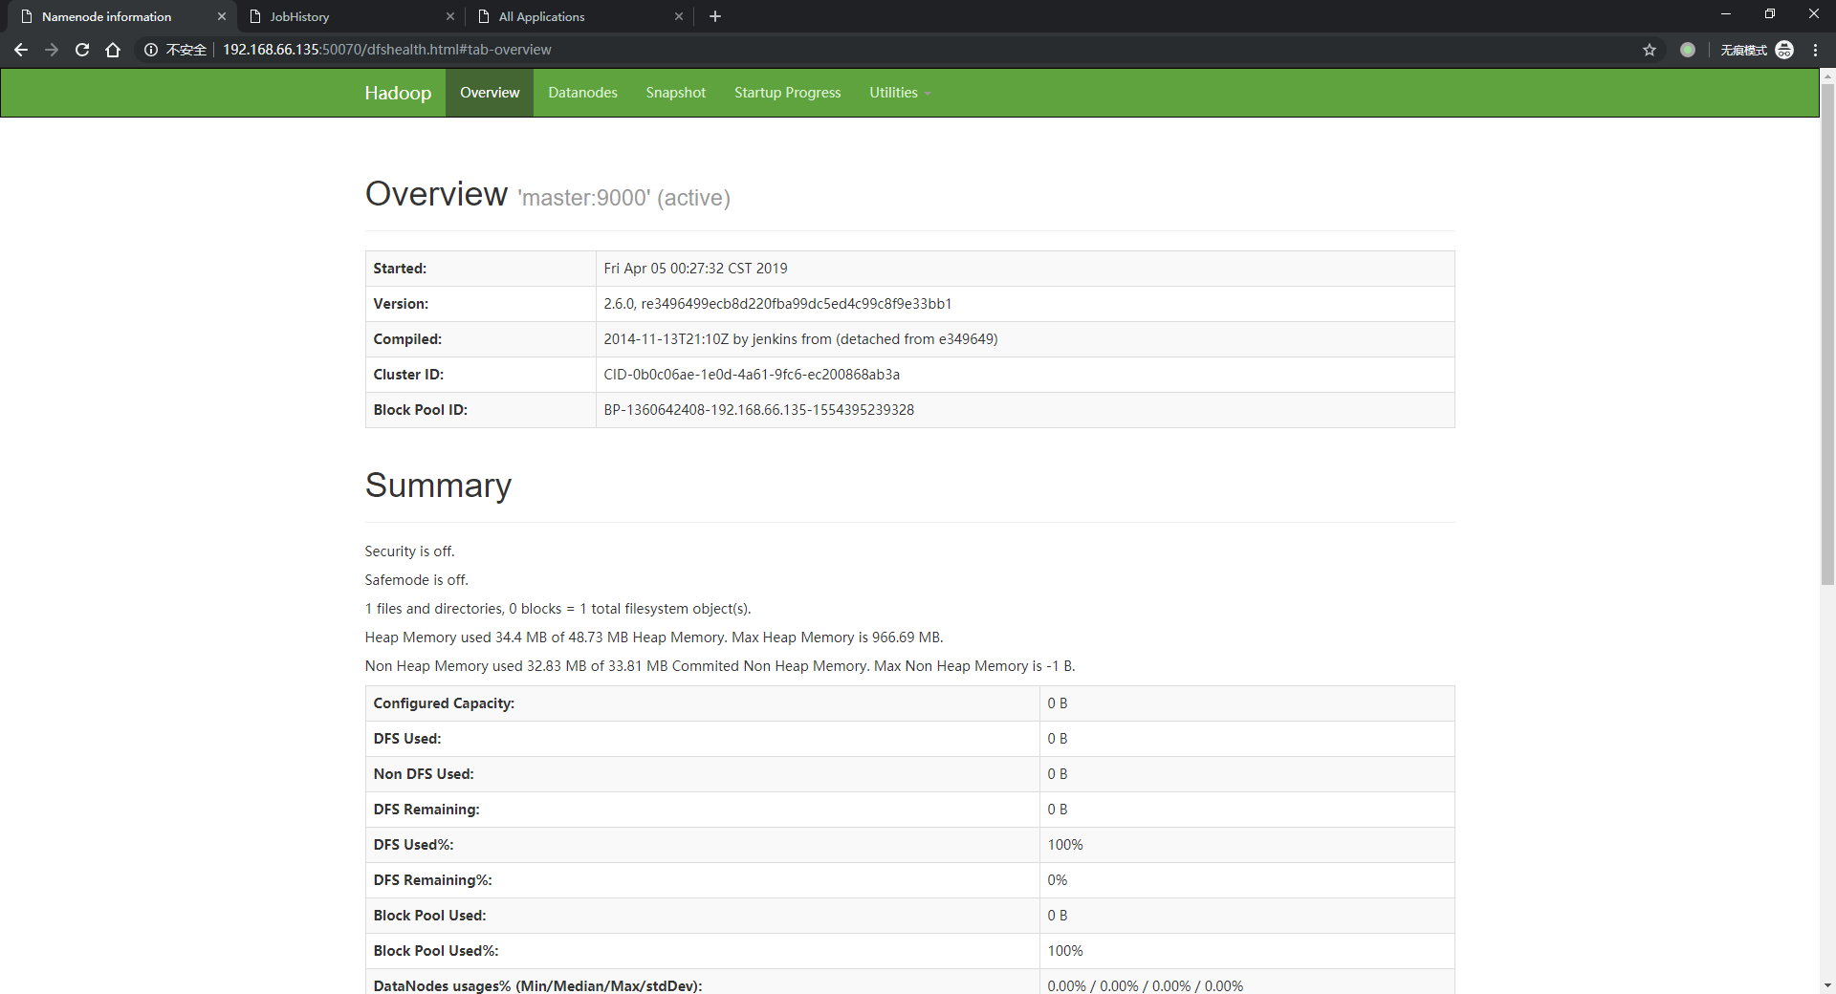Go to browser home page icon
Screen dimensions: 1836x994
point(113,50)
